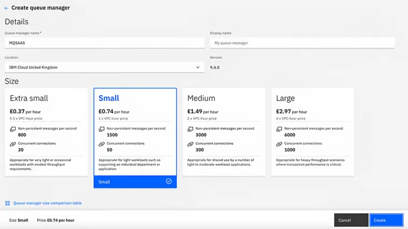Click the 1500 messages per second value
This screenshot has height=229, width=408.
coord(112,135)
